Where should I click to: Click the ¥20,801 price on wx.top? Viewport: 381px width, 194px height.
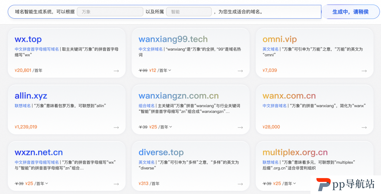[x=23, y=71]
